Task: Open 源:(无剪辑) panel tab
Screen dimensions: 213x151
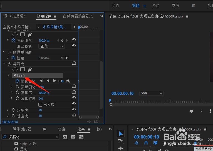Action: [15, 16]
